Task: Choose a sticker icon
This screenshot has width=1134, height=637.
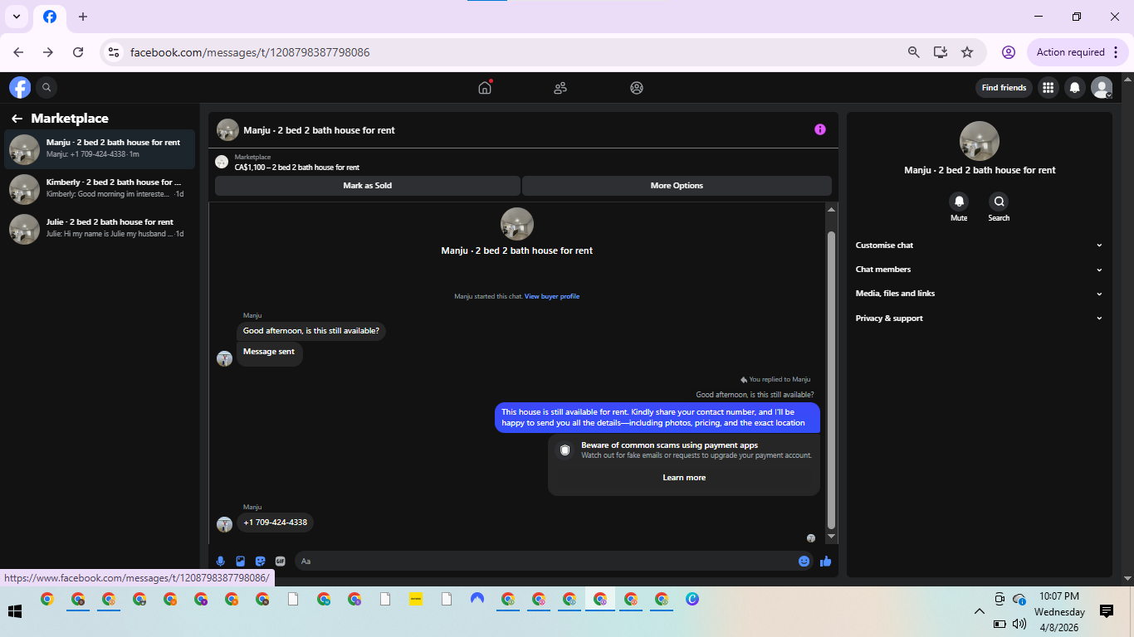Action: 261,562
